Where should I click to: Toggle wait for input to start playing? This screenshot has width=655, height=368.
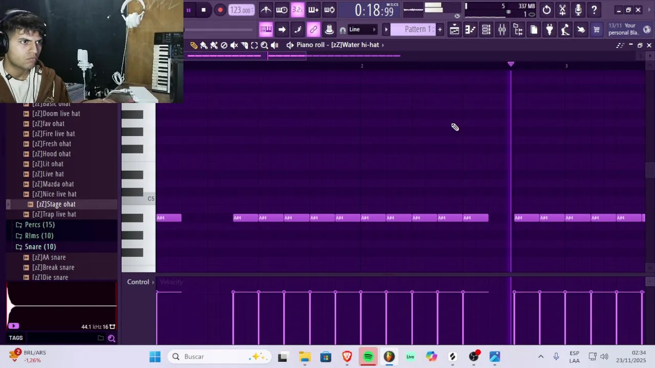point(281,10)
